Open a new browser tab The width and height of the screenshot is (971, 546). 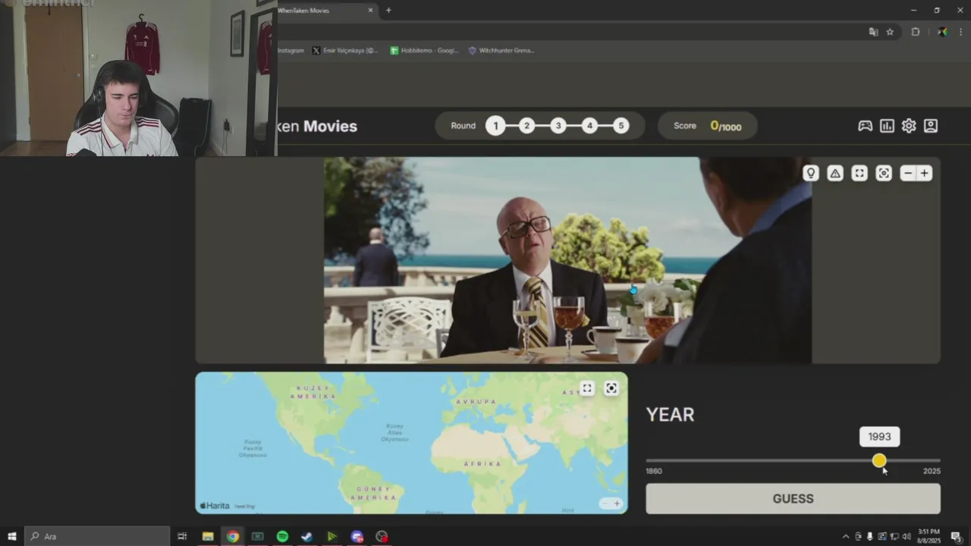(x=388, y=11)
